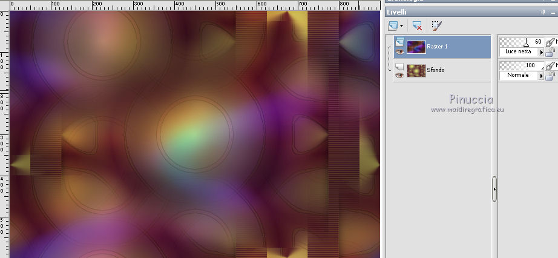
Task: Toggle the Raster 1 layer link icon
Action: pyautogui.click(x=551, y=42)
